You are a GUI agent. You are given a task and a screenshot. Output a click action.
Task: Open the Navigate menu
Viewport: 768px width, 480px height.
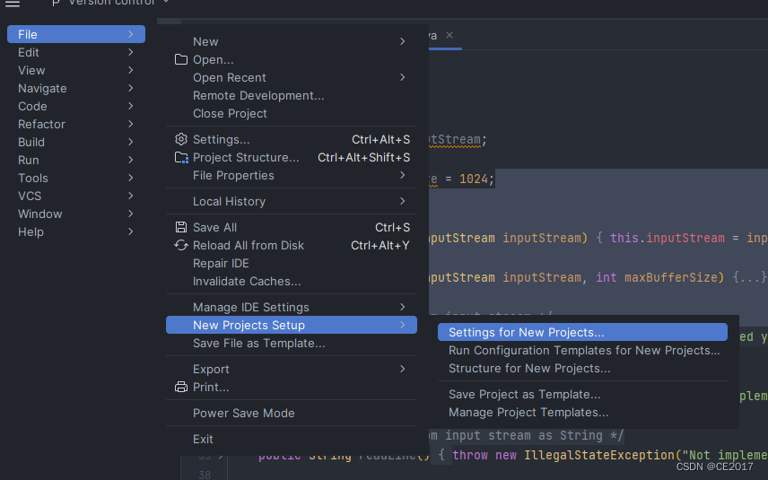pos(42,88)
